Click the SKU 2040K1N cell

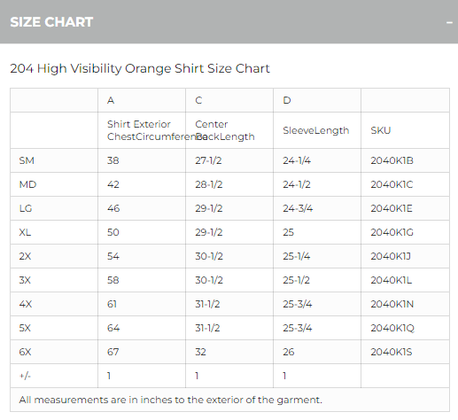(x=405, y=304)
